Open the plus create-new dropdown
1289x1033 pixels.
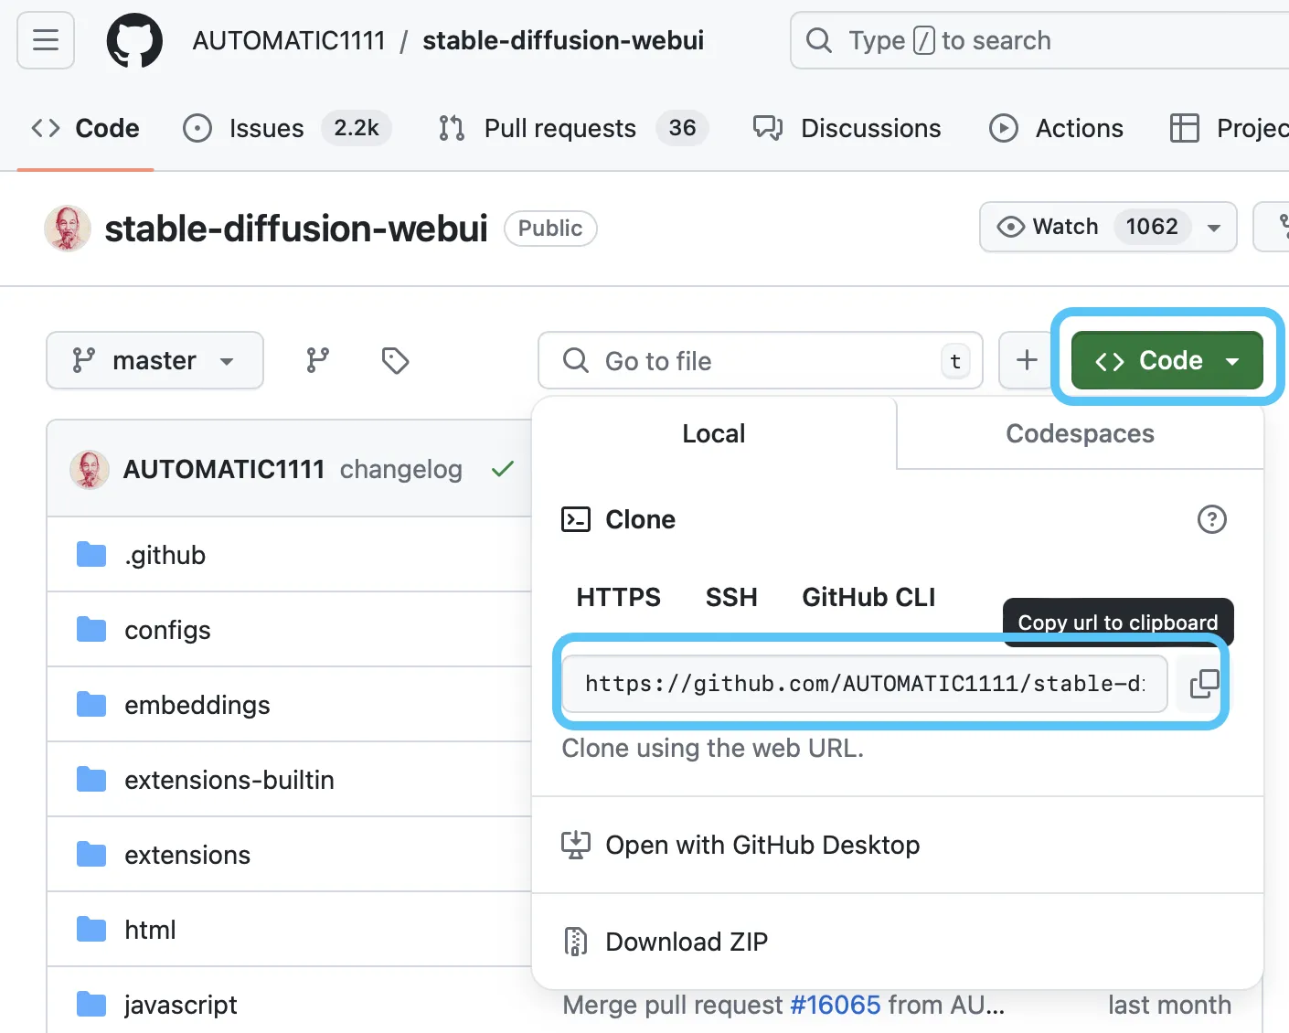click(x=1026, y=360)
